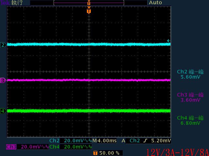Image resolution: width=209 pixels, height=156 pixels.
Task: Click the orange T icon beside 50.00 %
Action: pos(95,153)
